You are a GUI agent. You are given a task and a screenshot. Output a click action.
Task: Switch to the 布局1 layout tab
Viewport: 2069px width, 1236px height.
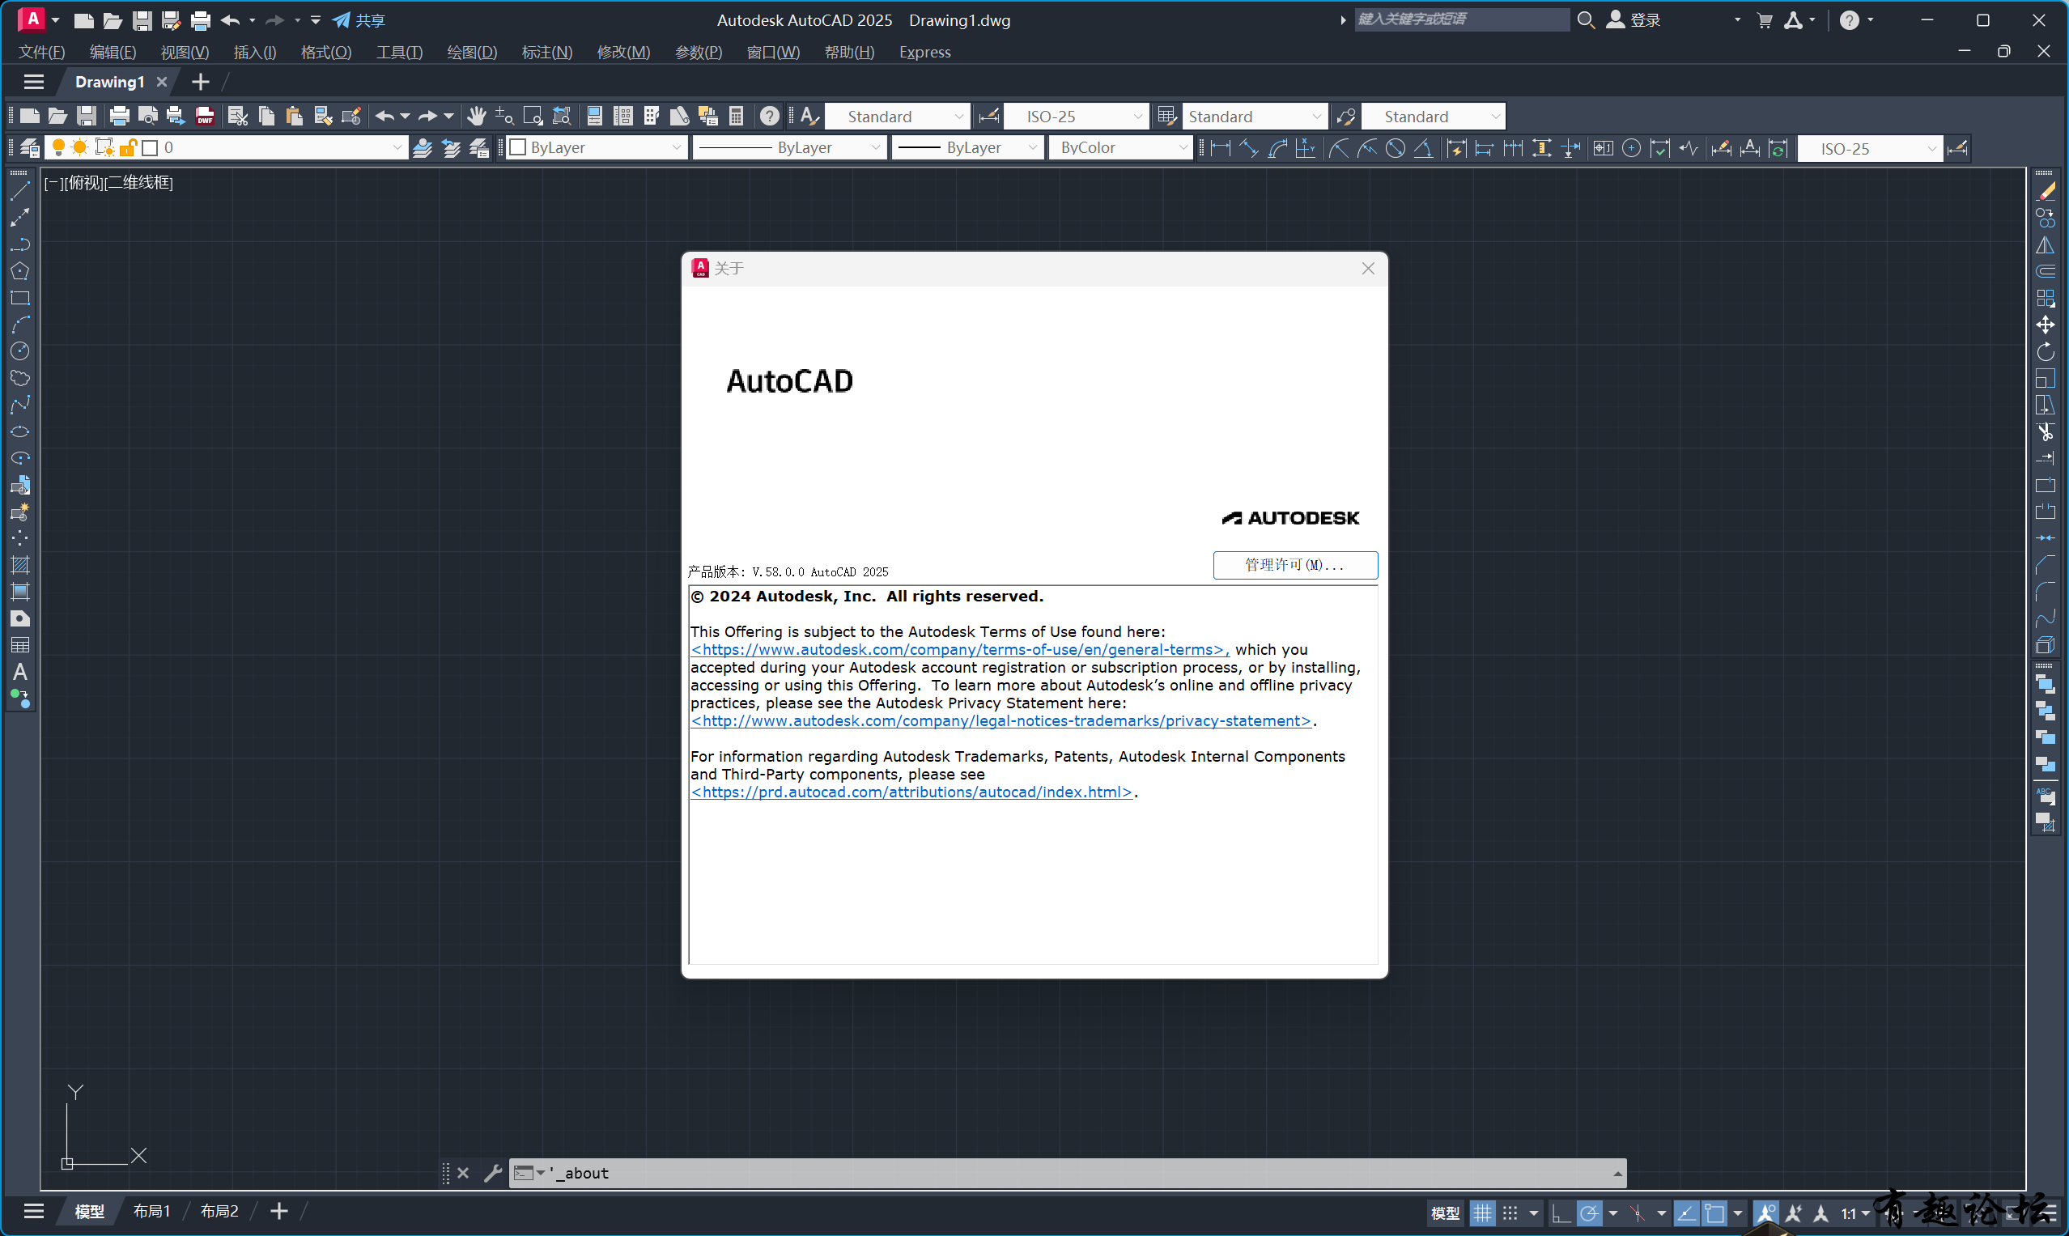tap(151, 1211)
